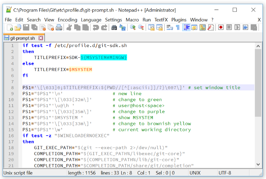Open the TextFX menu
Viewport: 266px width, 179px height.
pyautogui.click(x=161, y=20)
